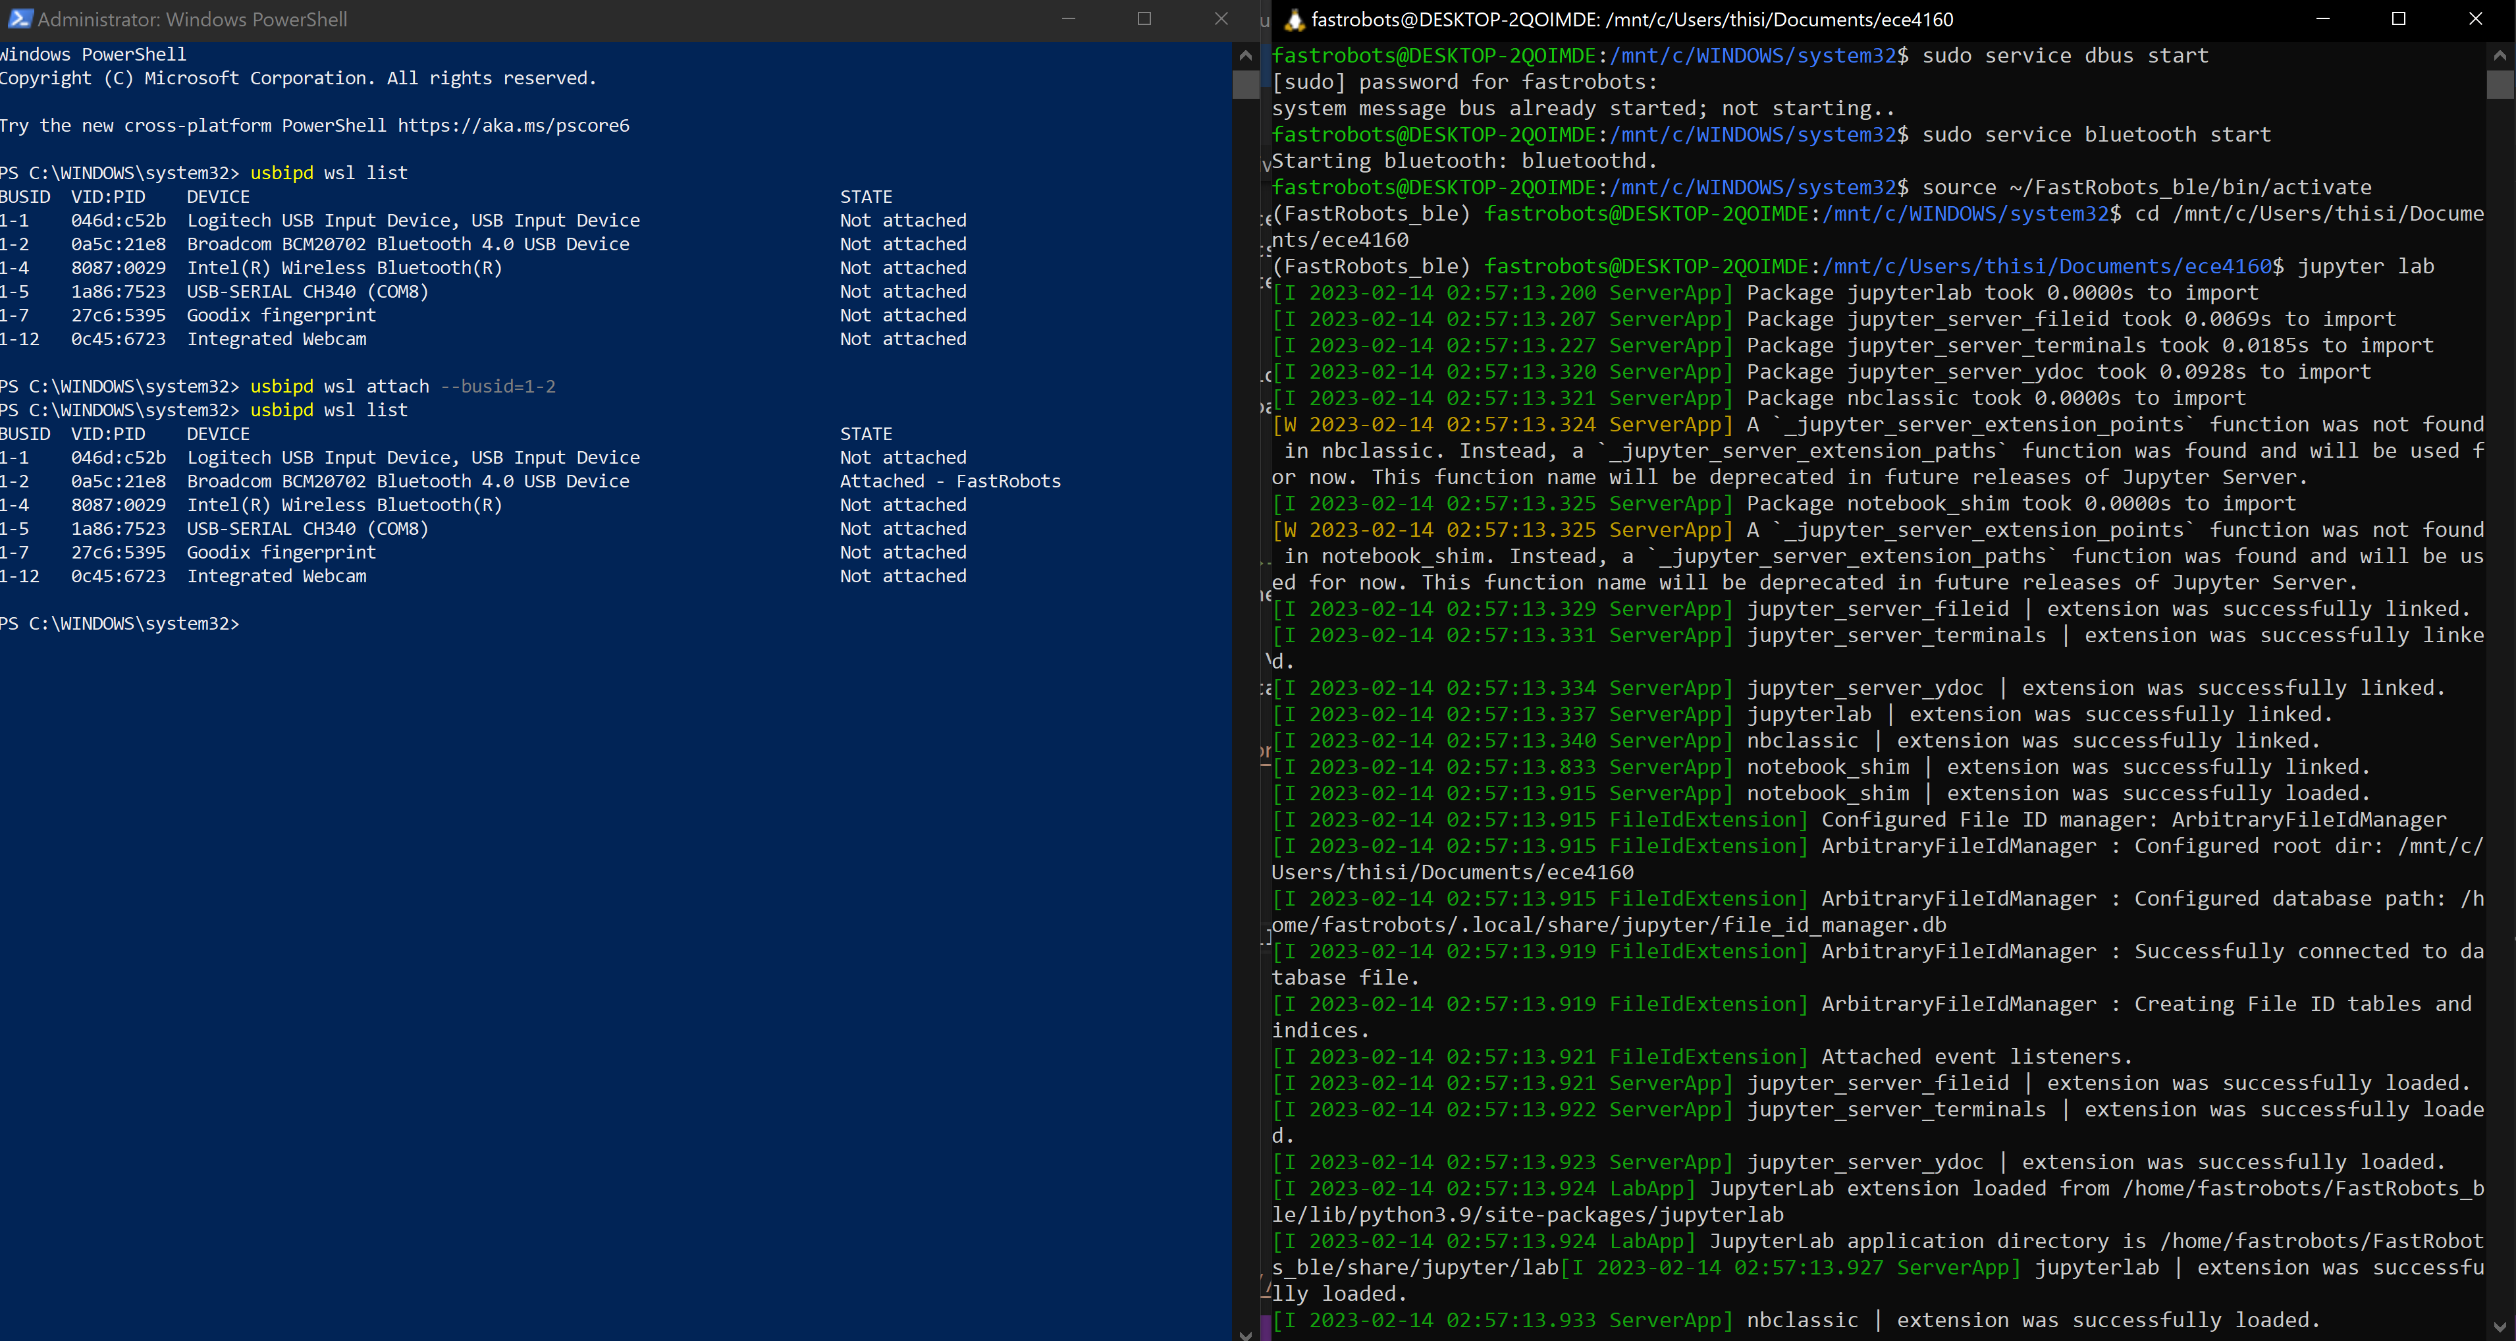Image resolution: width=2516 pixels, height=1341 pixels.
Task: Minimize the Administrator PowerShell window
Action: tap(1069, 18)
